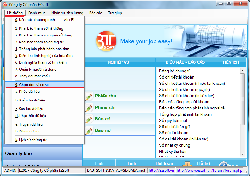250x176 pixels.
Task: Click the Bút toán button
Action: click(164, 163)
